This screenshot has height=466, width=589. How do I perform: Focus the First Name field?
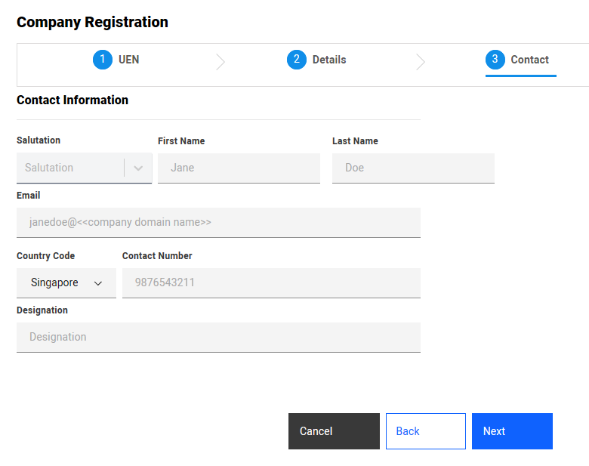239,168
